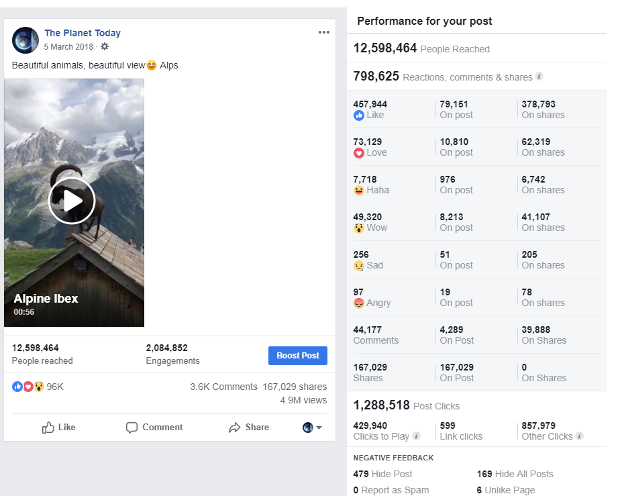Click the 5 March 2018 post date
Image resolution: width=622 pixels, height=496 pixels.
click(68, 47)
